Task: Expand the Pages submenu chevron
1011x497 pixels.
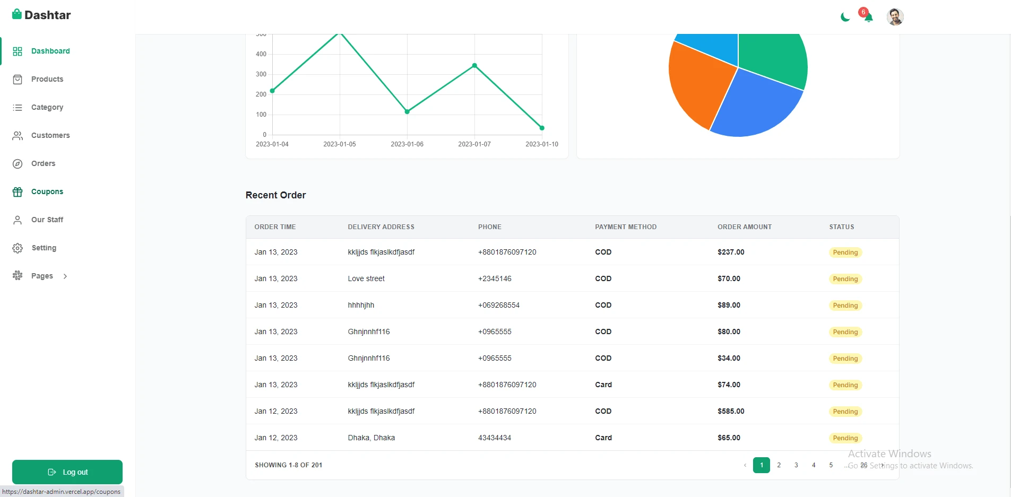Action: click(65, 276)
